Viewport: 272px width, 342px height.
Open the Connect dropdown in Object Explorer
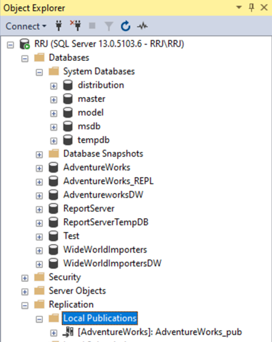point(26,26)
